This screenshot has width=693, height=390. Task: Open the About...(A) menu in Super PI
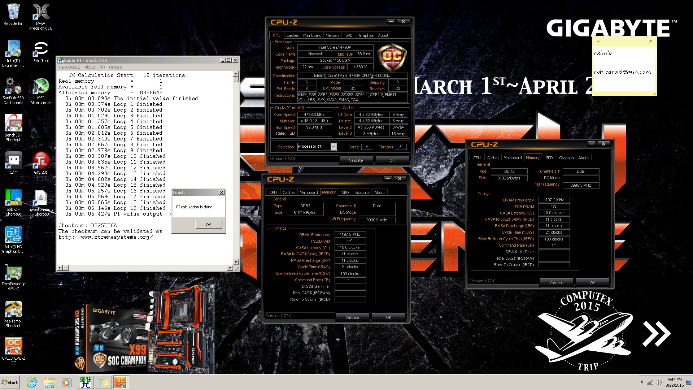[x=95, y=67]
